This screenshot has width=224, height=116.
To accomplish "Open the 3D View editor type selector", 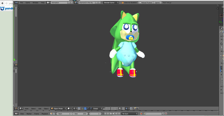I will pos(21,108).
